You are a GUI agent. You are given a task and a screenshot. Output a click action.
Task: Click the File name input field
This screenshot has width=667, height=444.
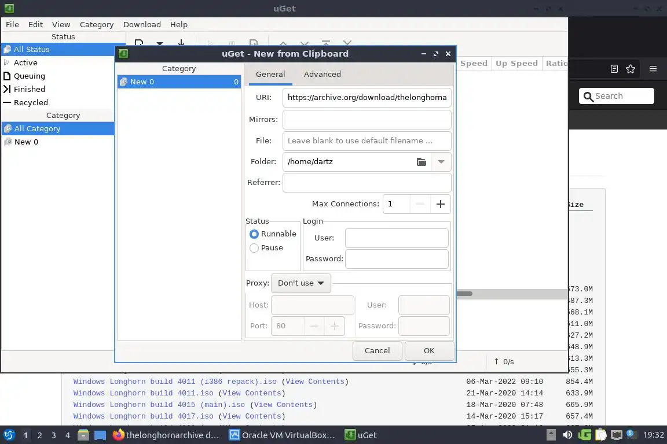coord(367,141)
